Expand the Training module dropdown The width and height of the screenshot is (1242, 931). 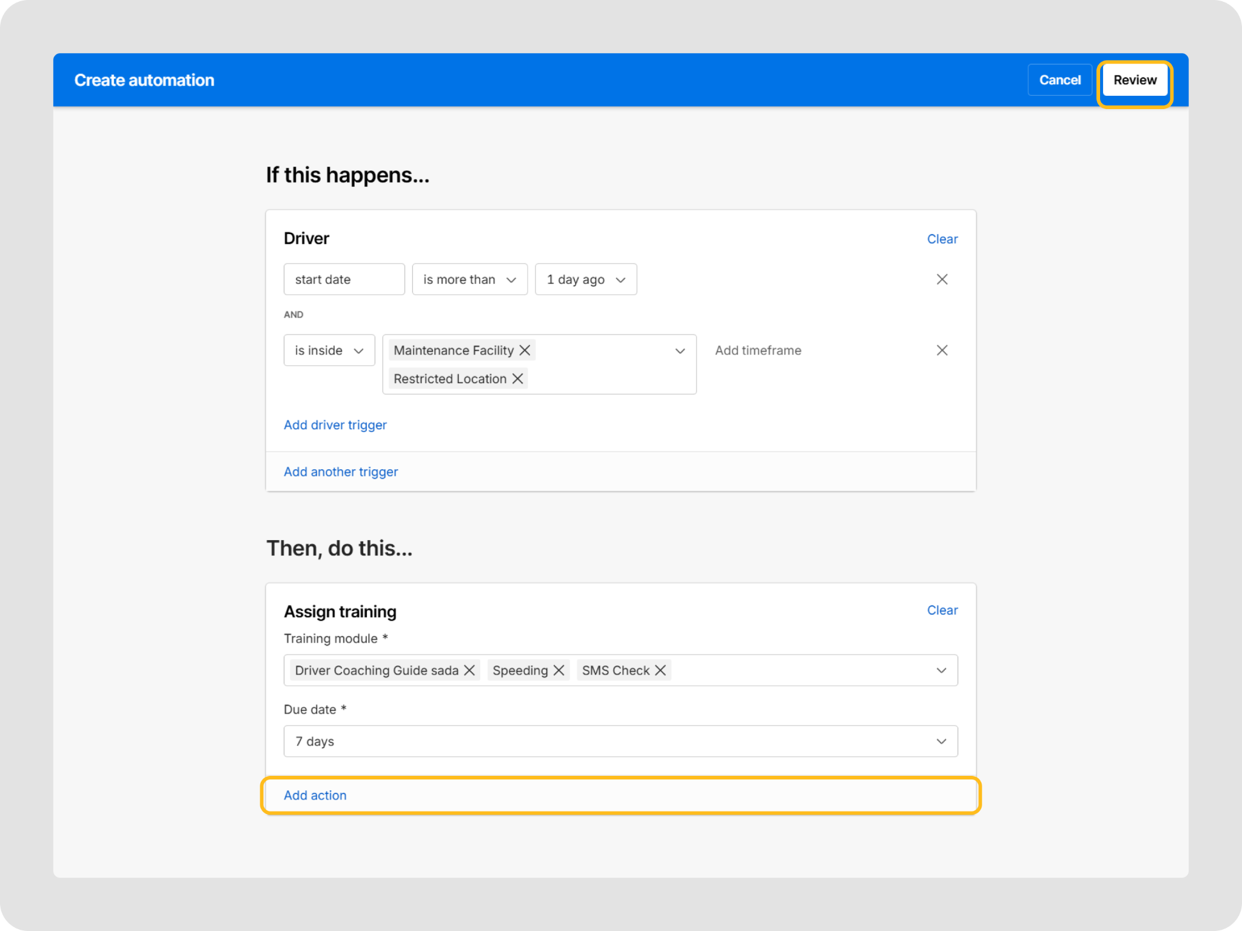(x=941, y=670)
